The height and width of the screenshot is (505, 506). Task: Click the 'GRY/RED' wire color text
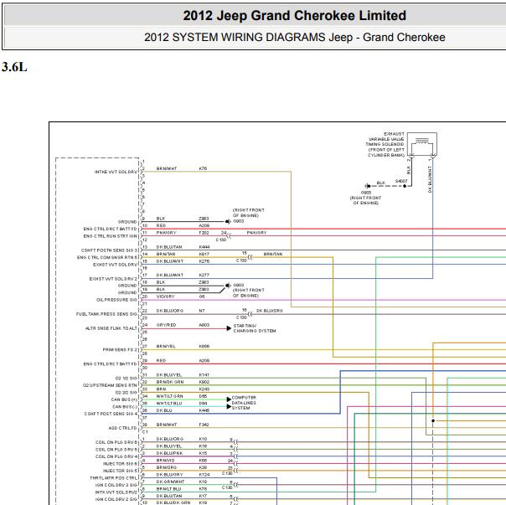click(166, 325)
